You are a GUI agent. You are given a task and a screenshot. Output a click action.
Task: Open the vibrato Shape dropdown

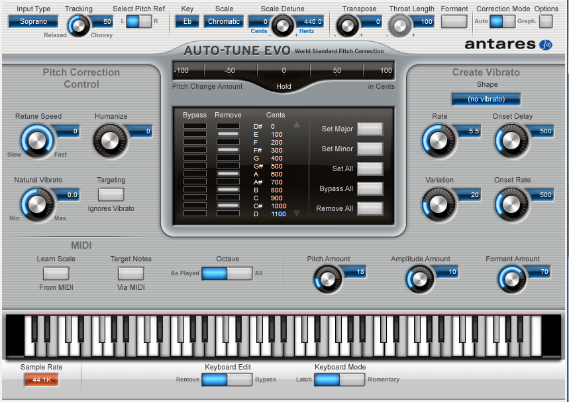[486, 99]
